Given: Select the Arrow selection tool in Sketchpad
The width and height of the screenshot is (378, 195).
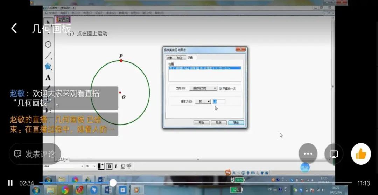Looking at the screenshot, I should (x=48, y=23).
